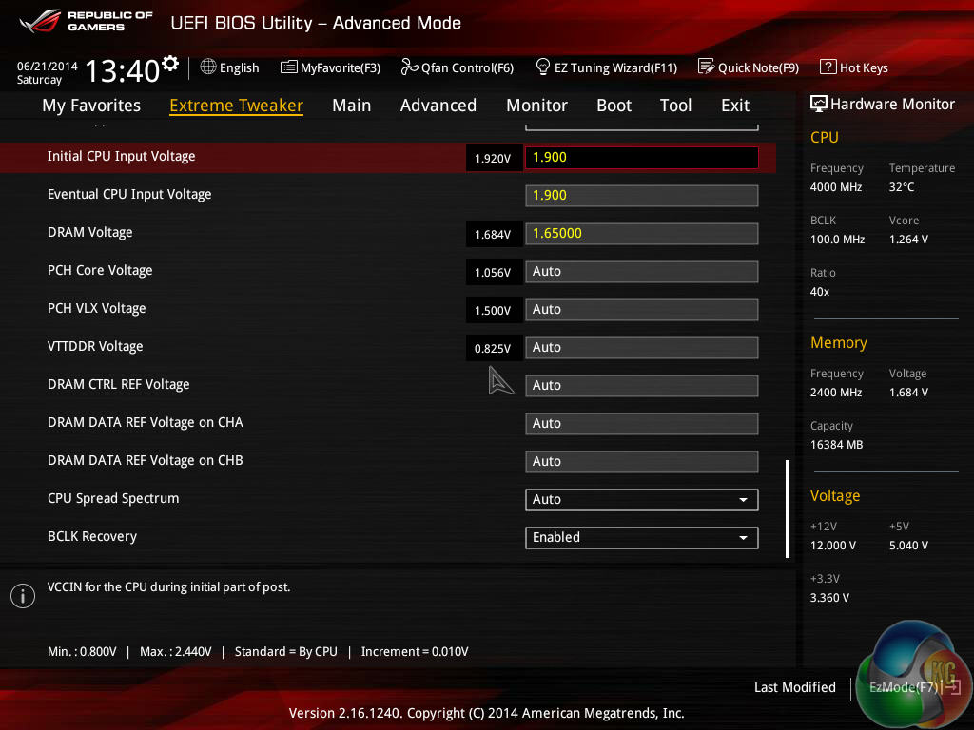Click the Quick Note pencil icon
This screenshot has width=974, height=730.
[x=706, y=67]
